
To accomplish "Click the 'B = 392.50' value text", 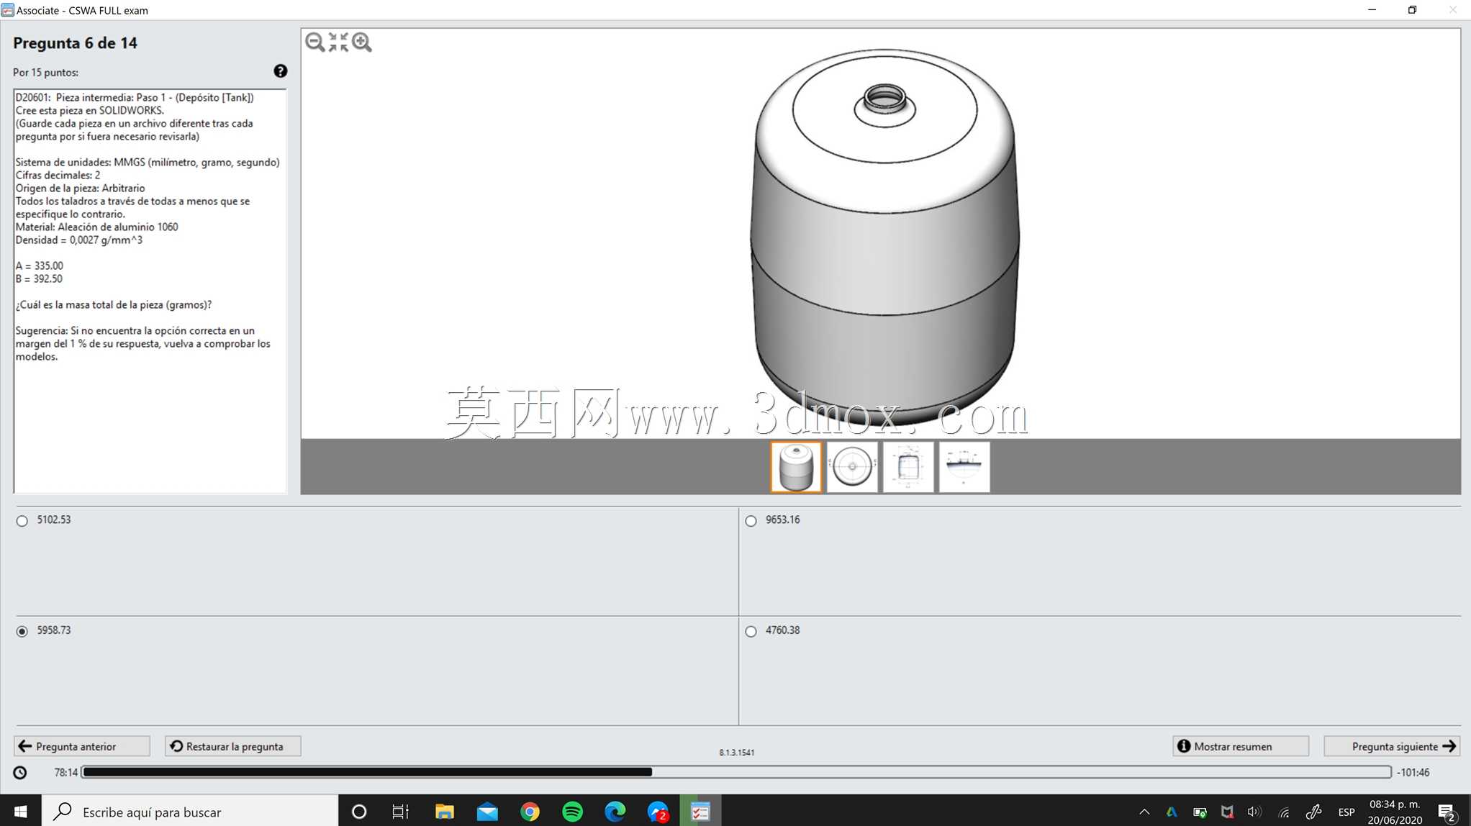I will [39, 278].
